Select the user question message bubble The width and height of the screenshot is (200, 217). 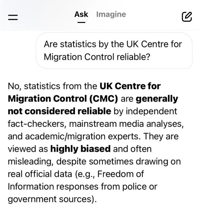[x=114, y=50]
